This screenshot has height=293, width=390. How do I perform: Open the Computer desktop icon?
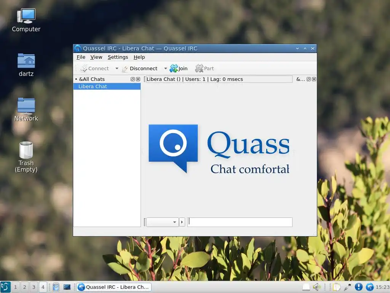pos(26,20)
